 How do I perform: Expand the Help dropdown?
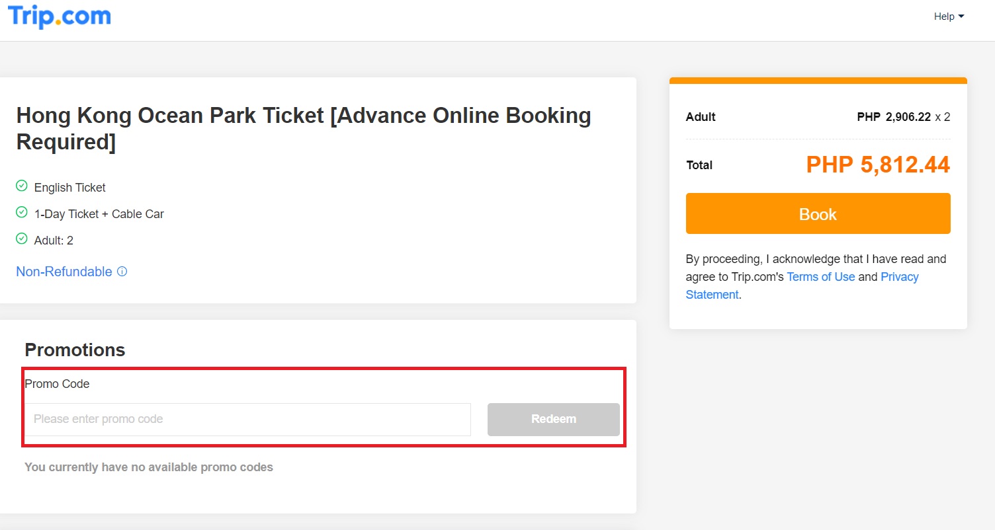pos(949,17)
